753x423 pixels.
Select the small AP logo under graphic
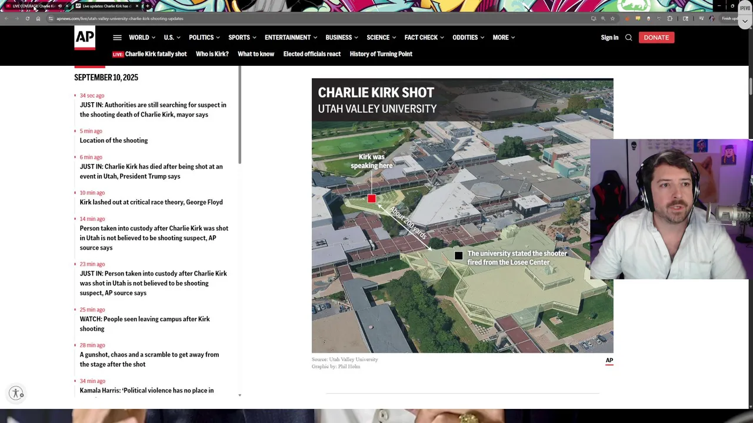(x=609, y=361)
